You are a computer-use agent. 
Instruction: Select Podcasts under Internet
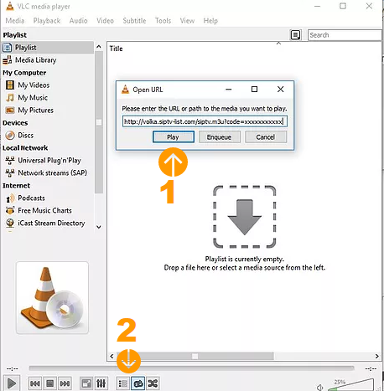click(x=31, y=198)
